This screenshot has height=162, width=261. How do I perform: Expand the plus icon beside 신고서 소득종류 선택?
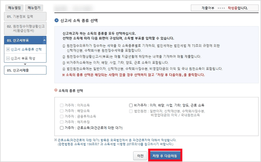point(8,49)
